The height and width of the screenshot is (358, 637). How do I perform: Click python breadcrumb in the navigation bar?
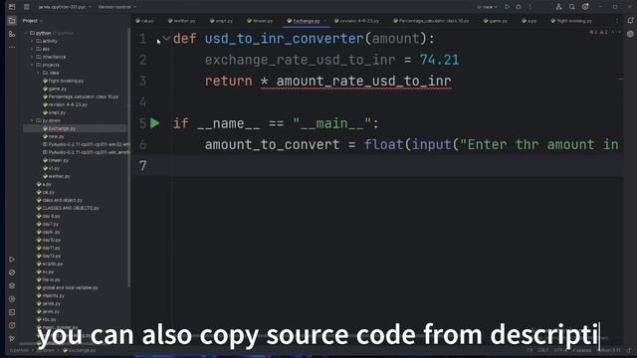(19, 350)
